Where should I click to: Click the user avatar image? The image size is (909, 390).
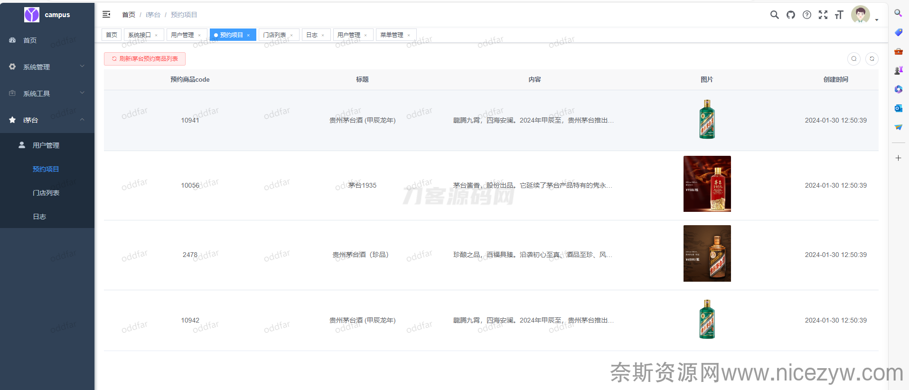tap(861, 14)
